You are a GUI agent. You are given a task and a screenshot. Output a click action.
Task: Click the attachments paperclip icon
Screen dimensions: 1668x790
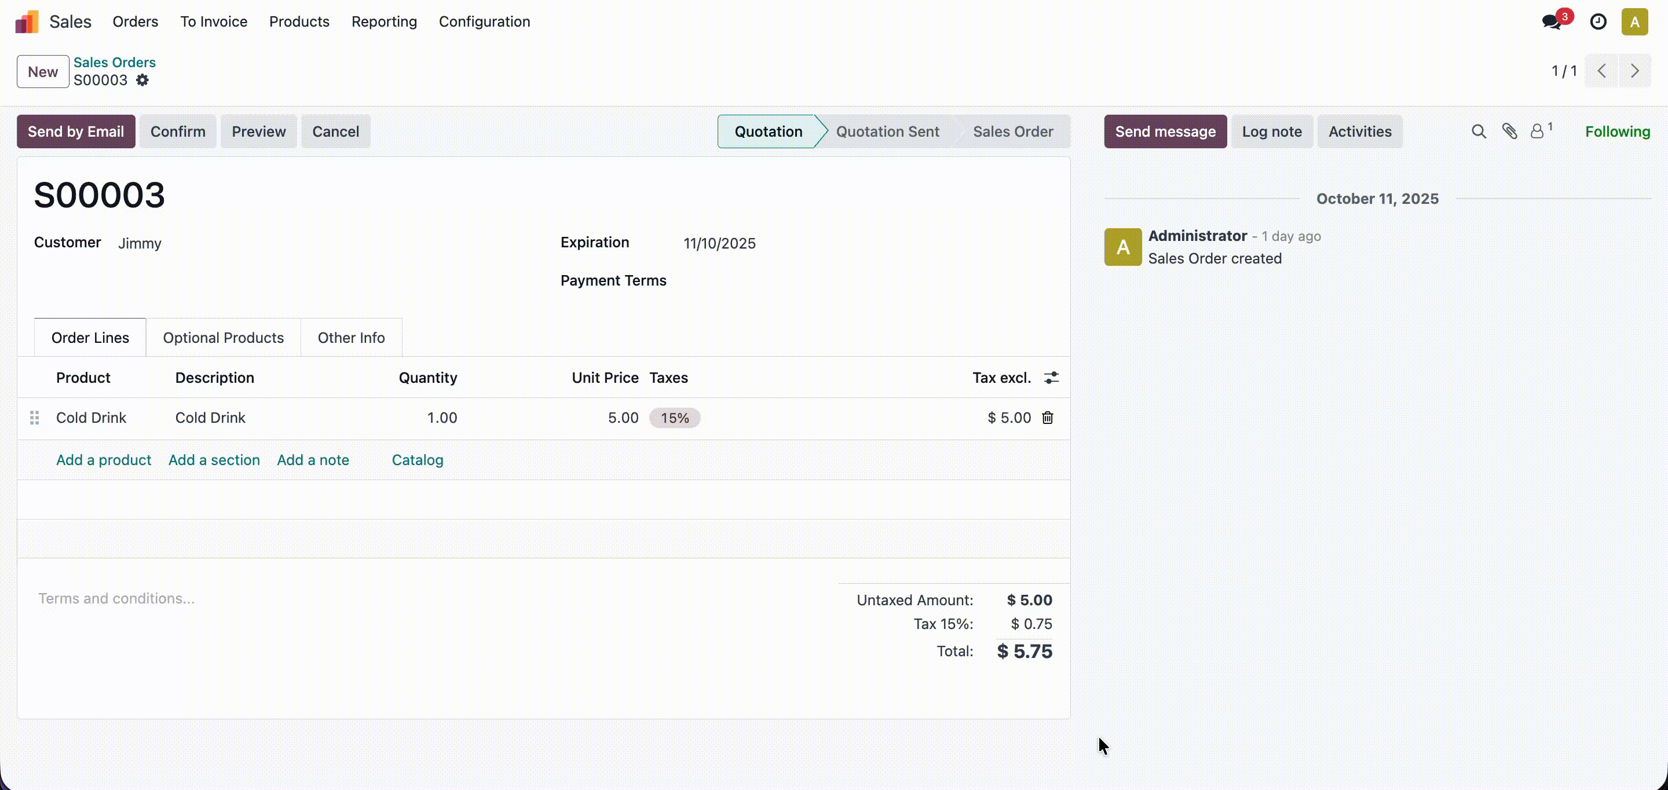coord(1509,131)
